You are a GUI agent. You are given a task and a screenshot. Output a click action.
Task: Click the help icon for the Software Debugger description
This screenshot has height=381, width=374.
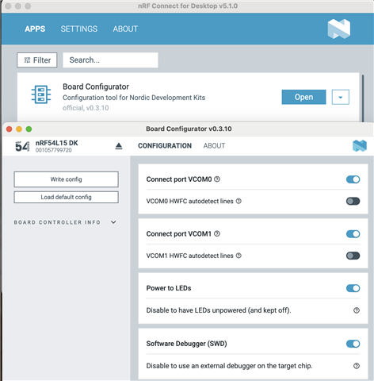pos(357,366)
